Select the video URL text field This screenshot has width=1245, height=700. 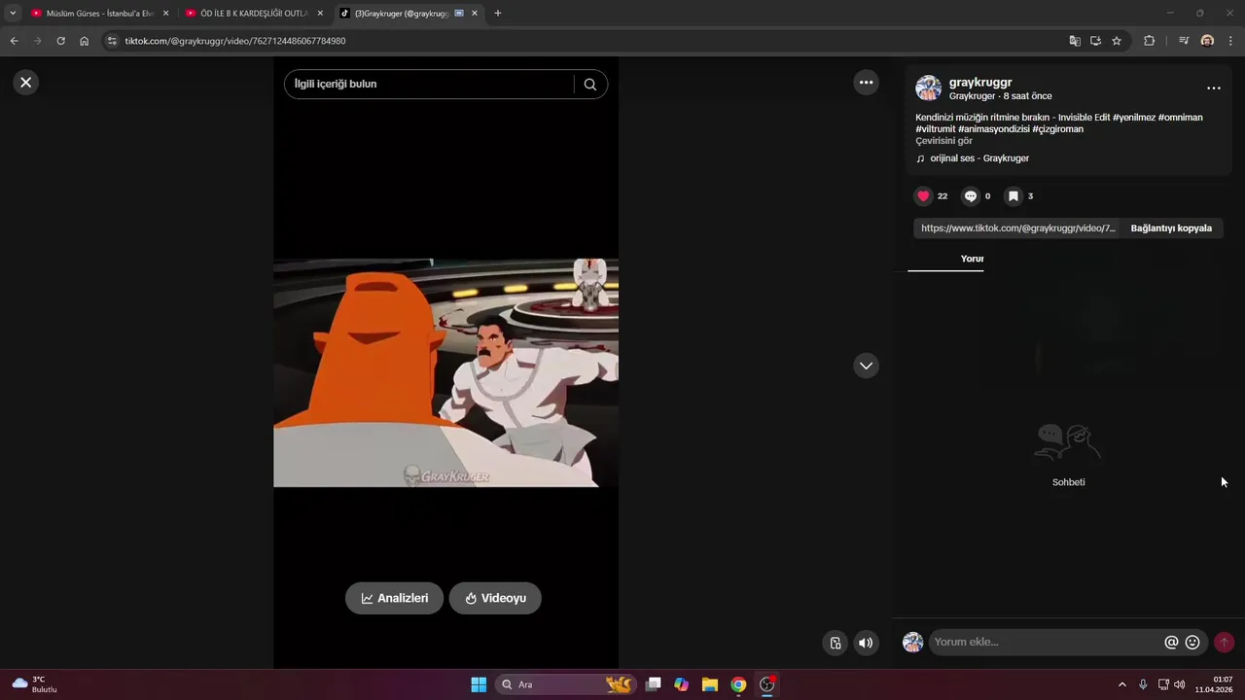(1017, 228)
